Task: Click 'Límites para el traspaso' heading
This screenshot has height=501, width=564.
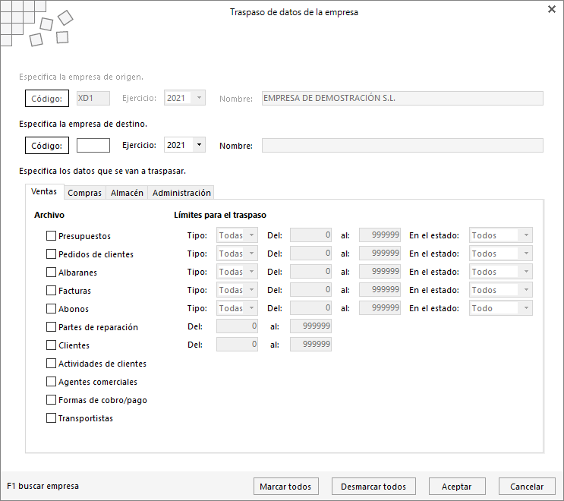Action: [x=220, y=215]
